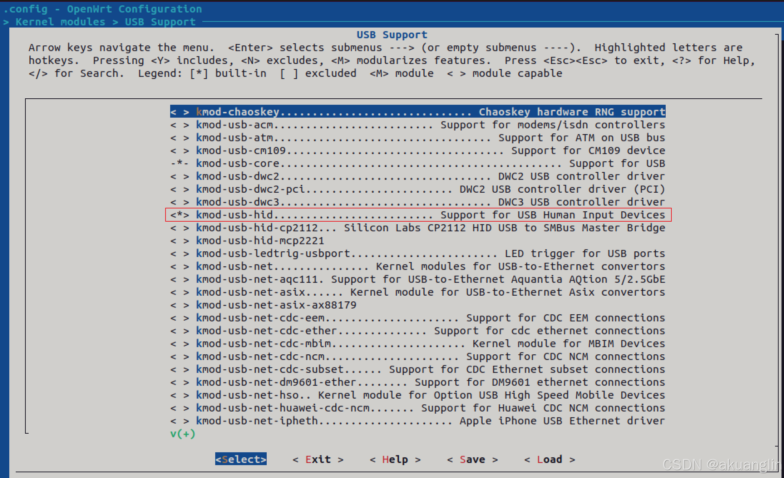784x478 pixels.
Task: Click Kernel modules in the breadcrumb
Action: 60,22
